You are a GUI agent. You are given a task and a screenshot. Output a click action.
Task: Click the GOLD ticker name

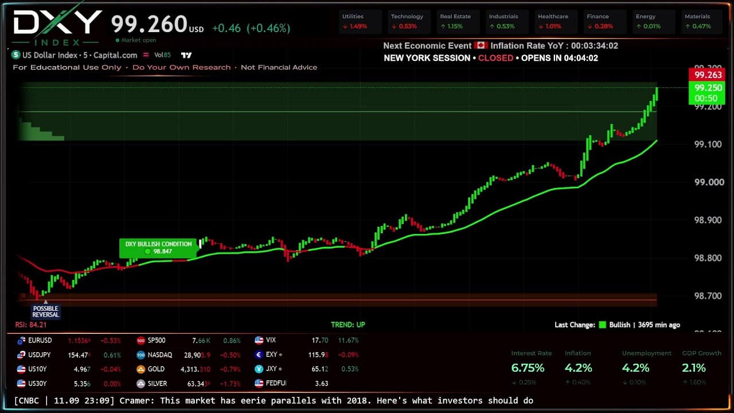[156, 369]
